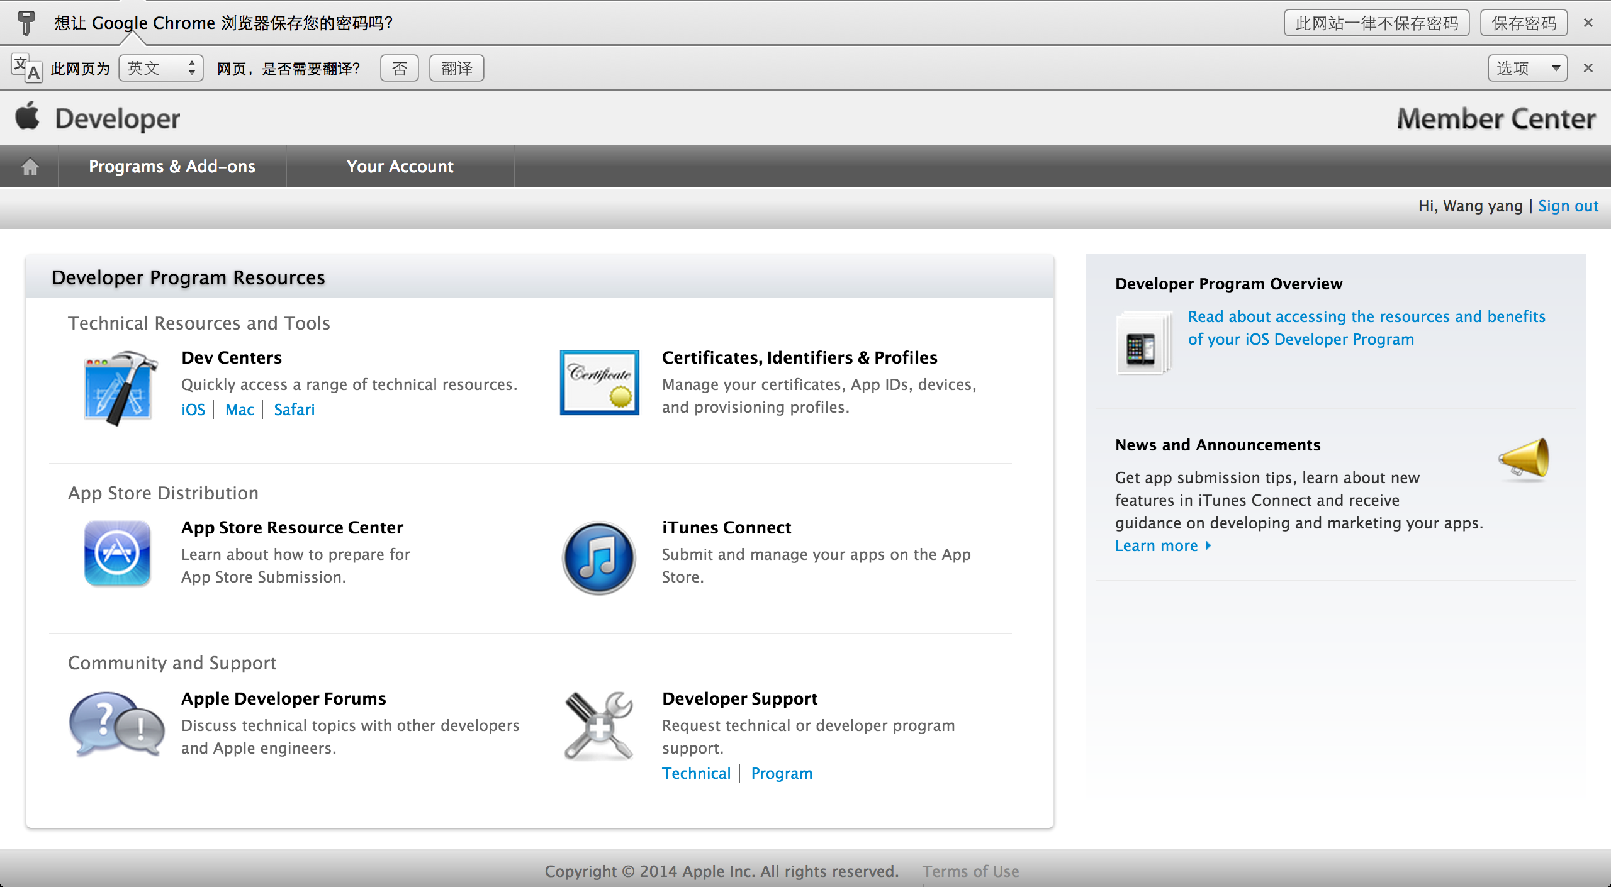
Task: Open the iOS dev center link
Action: [193, 410]
